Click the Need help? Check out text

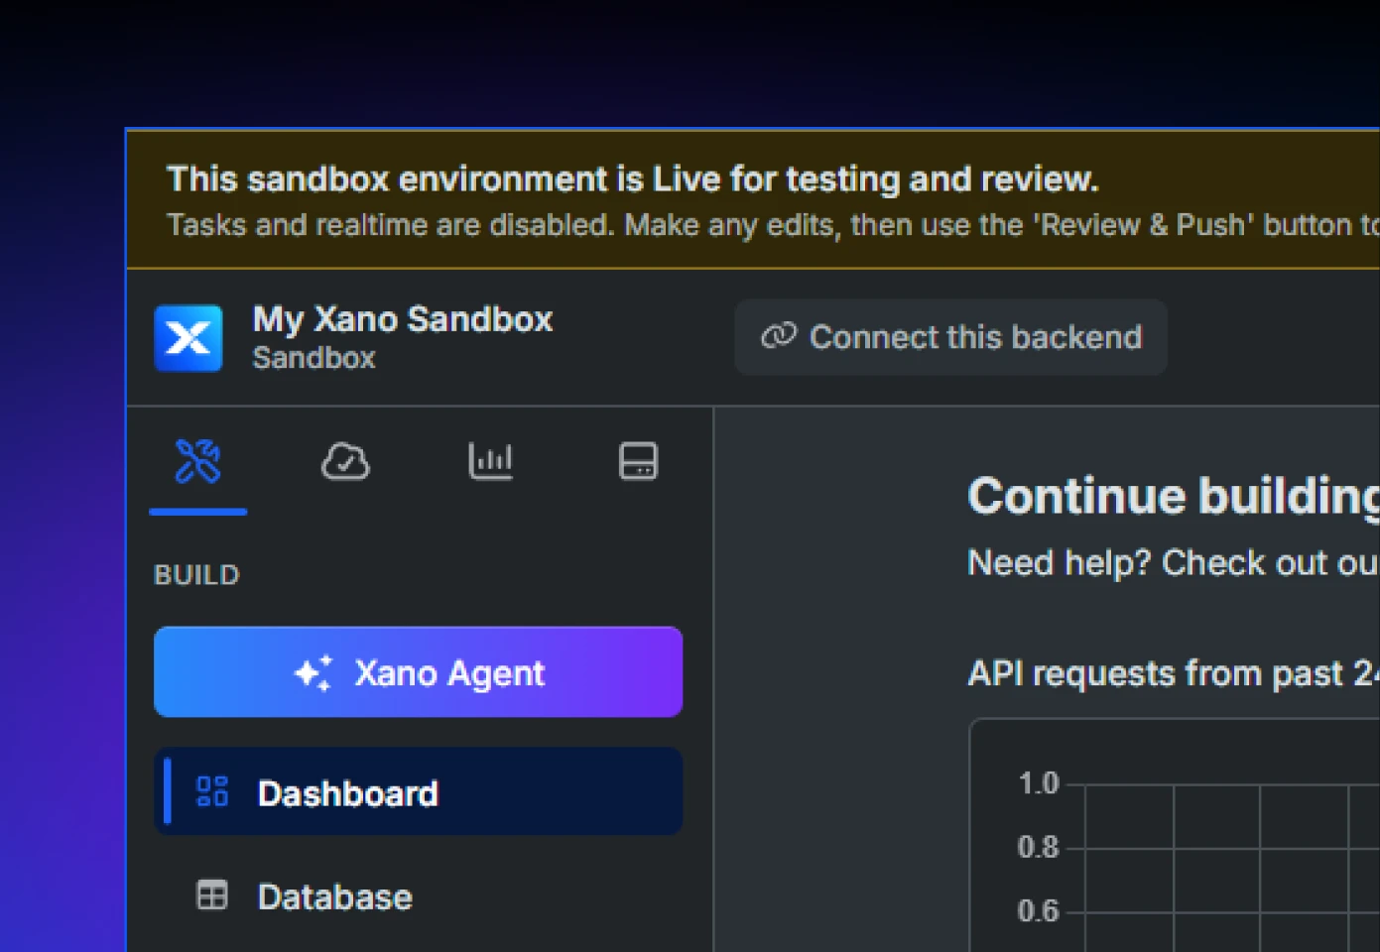(1174, 563)
